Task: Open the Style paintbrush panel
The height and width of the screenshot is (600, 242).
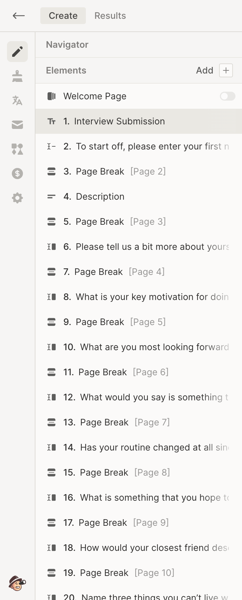Action: point(17,76)
